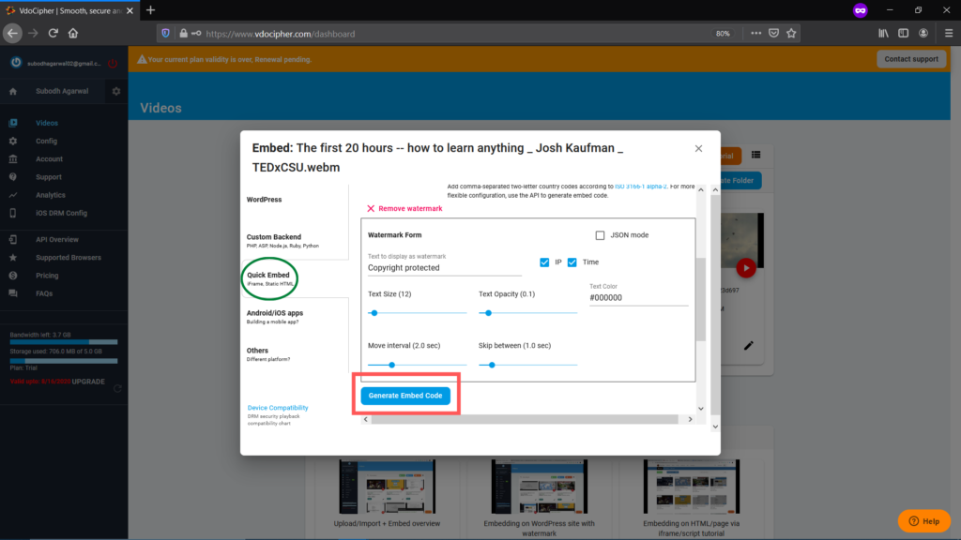Open the Firefox hamburger menu
Screen dimensions: 961x540
click(x=948, y=34)
